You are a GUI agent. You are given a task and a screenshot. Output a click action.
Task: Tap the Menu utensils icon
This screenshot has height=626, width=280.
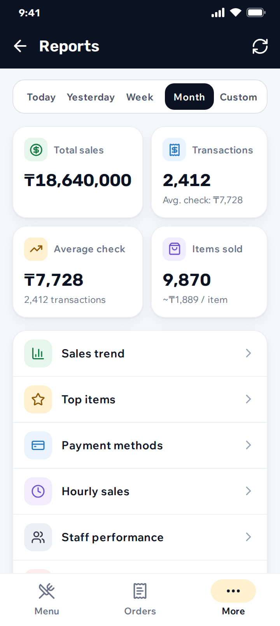(x=47, y=591)
